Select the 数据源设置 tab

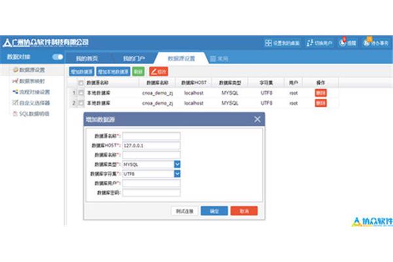[x=181, y=58]
